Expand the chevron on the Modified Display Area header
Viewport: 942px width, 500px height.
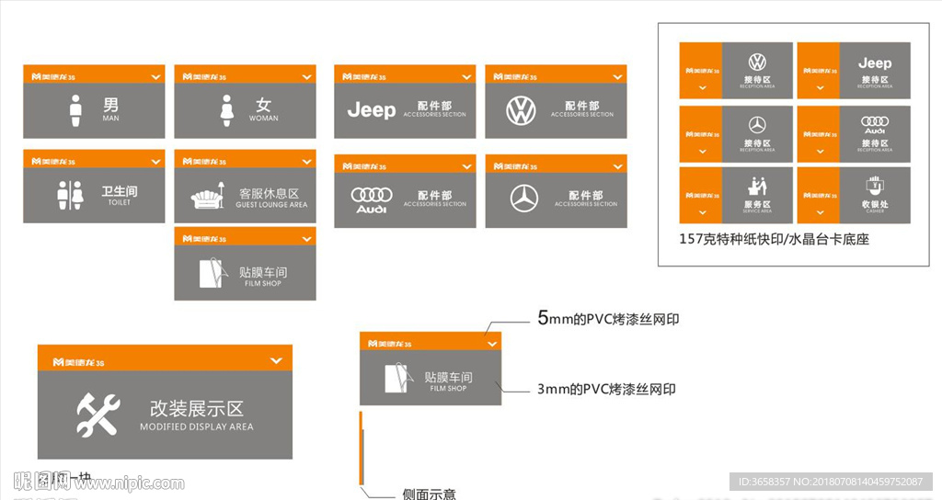[276, 360]
